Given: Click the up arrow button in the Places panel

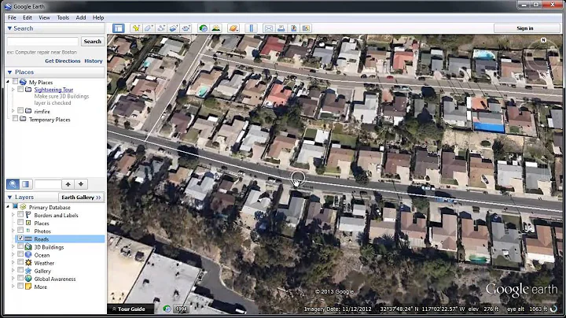Looking at the screenshot, I should coord(68,184).
